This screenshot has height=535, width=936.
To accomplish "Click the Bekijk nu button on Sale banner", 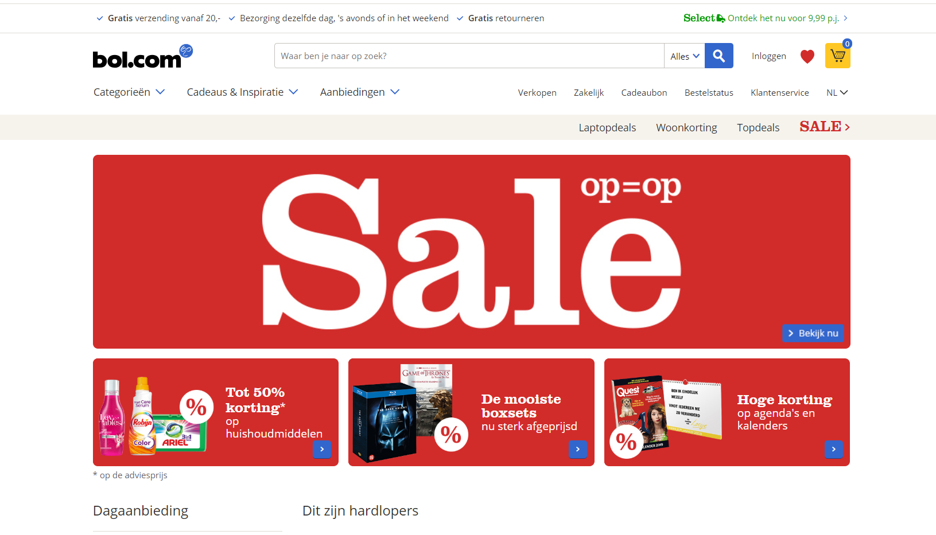I will 813,333.
